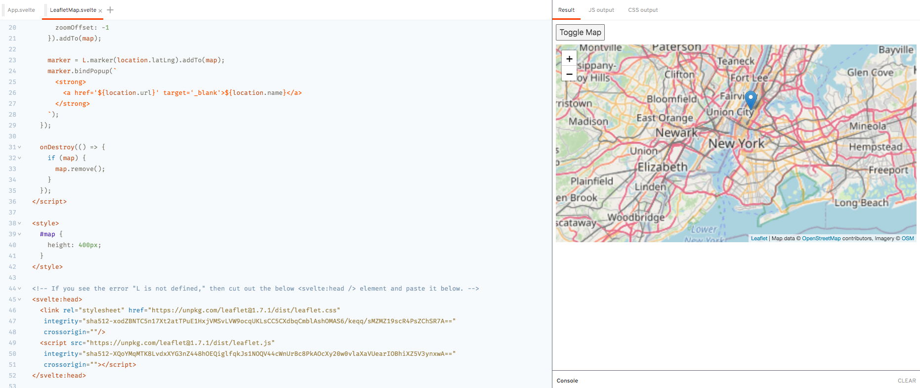
Task: Click the Bloomfield label on the map
Action: coord(671,99)
